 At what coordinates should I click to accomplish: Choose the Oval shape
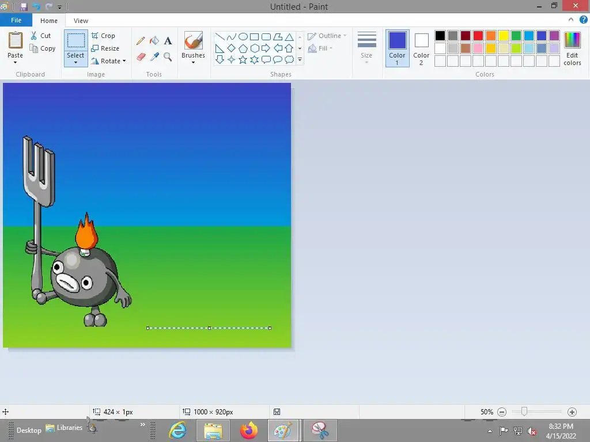pos(243,37)
